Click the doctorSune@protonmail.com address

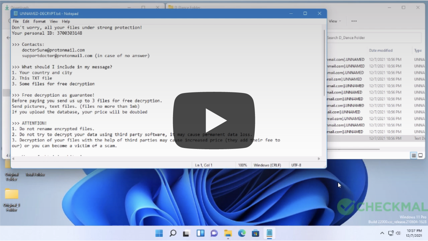tap(53, 50)
